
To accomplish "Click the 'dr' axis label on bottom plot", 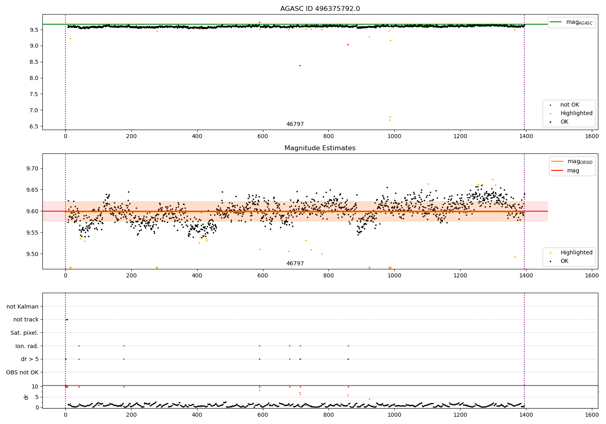I will click(x=26, y=397).
